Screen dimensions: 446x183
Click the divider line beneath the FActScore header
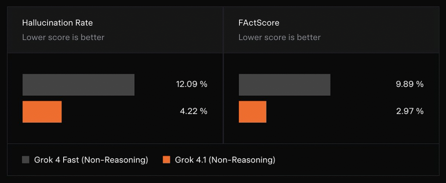click(331, 53)
